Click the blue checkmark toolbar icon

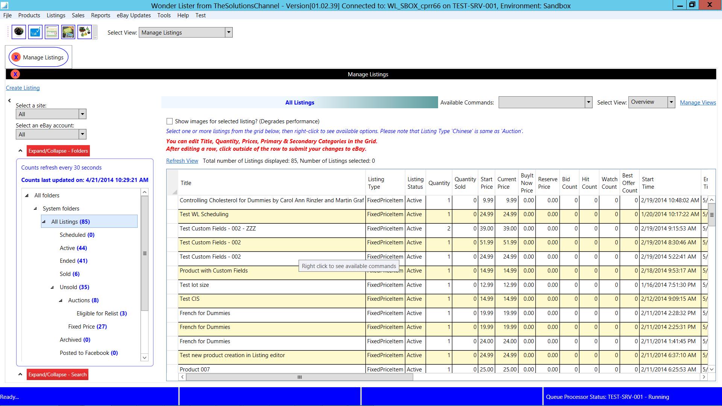pyautogui.click(x=35, y=32)
